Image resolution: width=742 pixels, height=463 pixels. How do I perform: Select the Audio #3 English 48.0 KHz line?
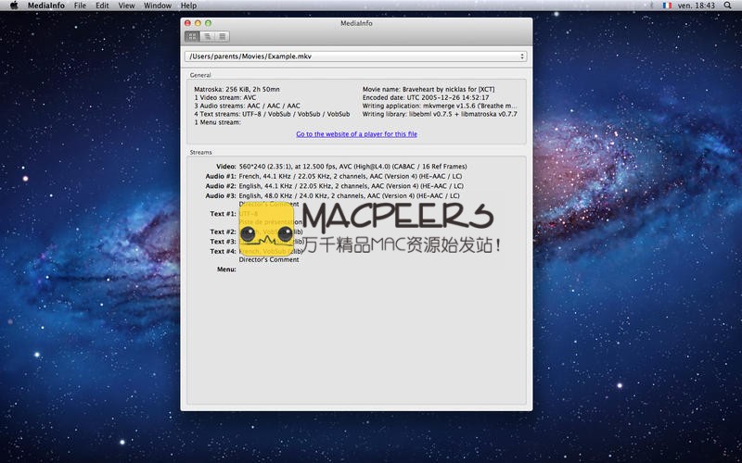point(349,195)
